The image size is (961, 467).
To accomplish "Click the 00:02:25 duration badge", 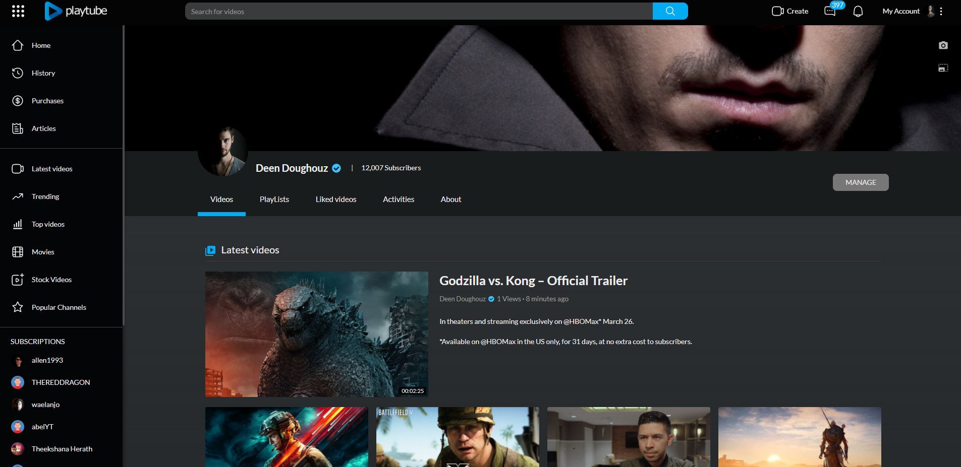I will click(x=413, y=391).
